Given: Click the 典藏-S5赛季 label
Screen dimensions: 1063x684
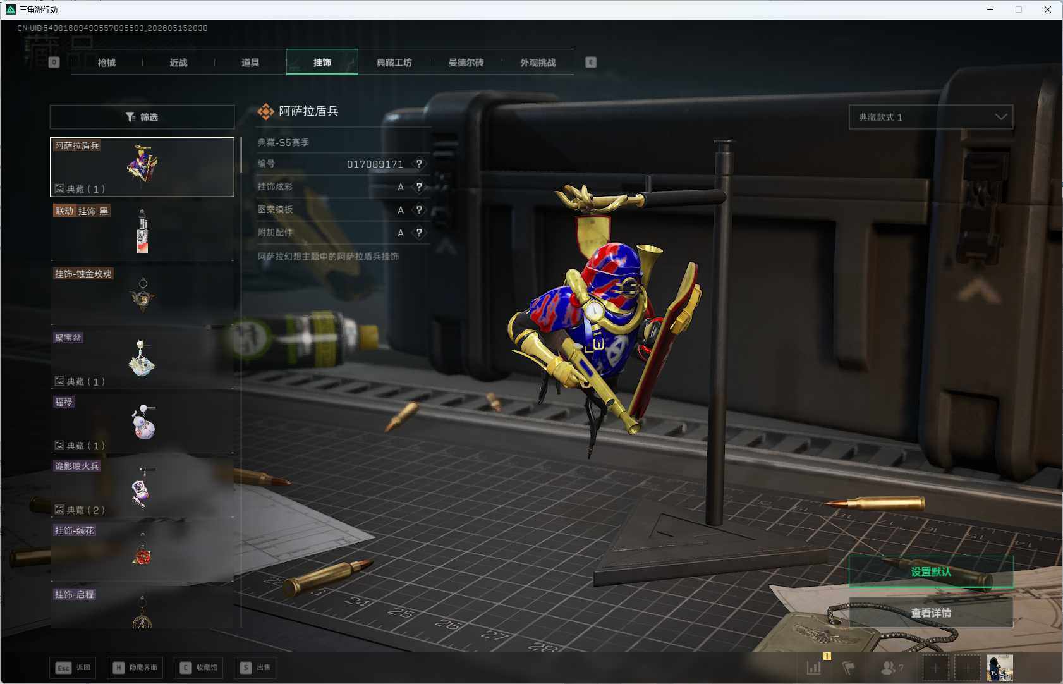Looking at the screenshot, I should click(283, 143).
